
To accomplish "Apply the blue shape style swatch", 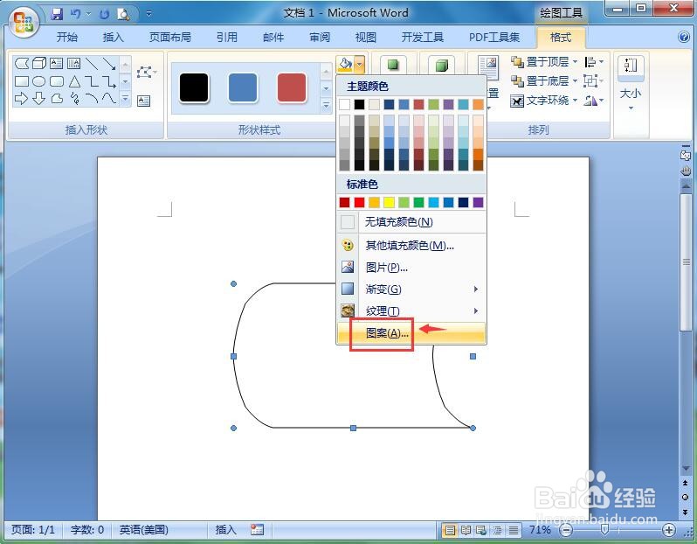I will click(x=243, y=88).
